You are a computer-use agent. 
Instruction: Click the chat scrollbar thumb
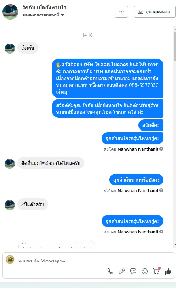(x=175, y=47)
